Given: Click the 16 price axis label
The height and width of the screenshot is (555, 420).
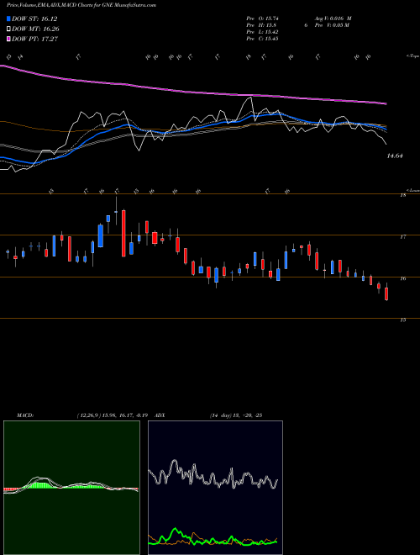Looking at the screenshot, I should pyautogui.click(x=402, y=278).
